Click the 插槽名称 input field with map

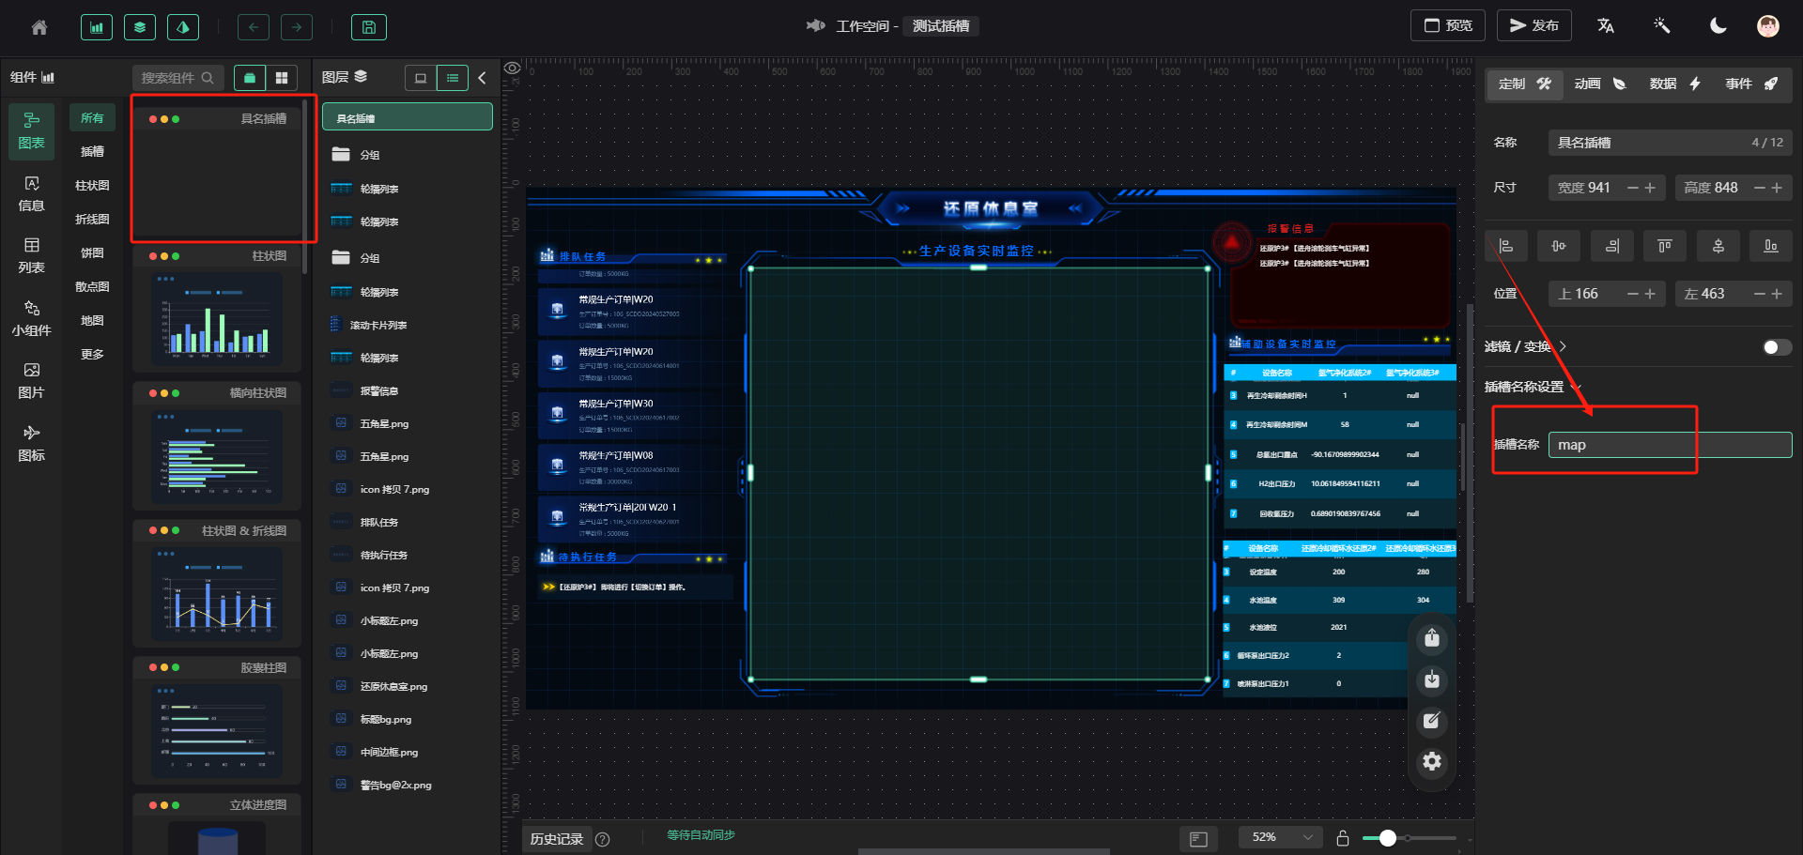pos(1669,445)
